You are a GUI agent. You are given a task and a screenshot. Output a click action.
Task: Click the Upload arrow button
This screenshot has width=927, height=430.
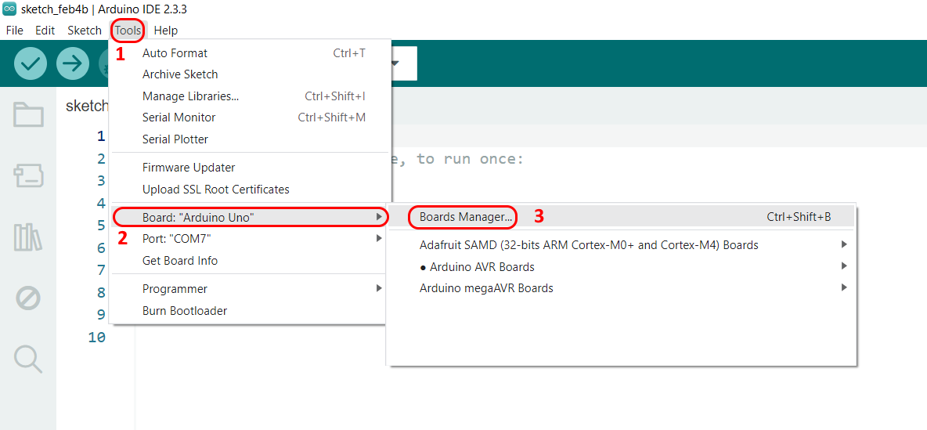click(73, 63)
